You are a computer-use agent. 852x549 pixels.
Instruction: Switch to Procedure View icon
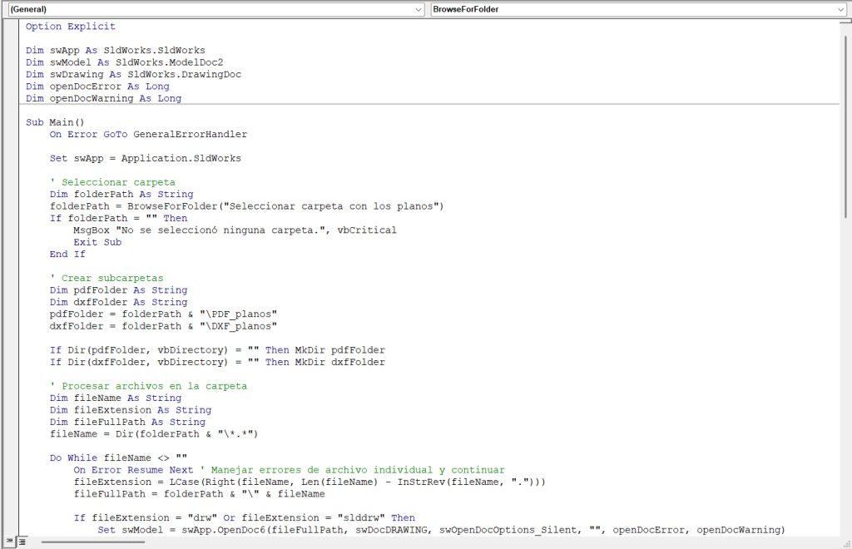coord(10,542)
